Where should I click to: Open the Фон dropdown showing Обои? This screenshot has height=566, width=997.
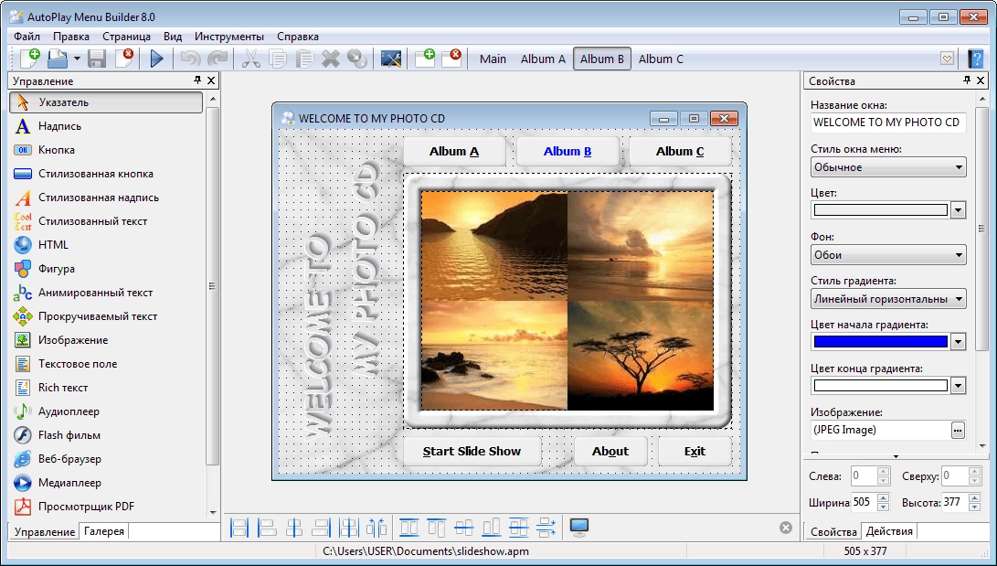888,255
